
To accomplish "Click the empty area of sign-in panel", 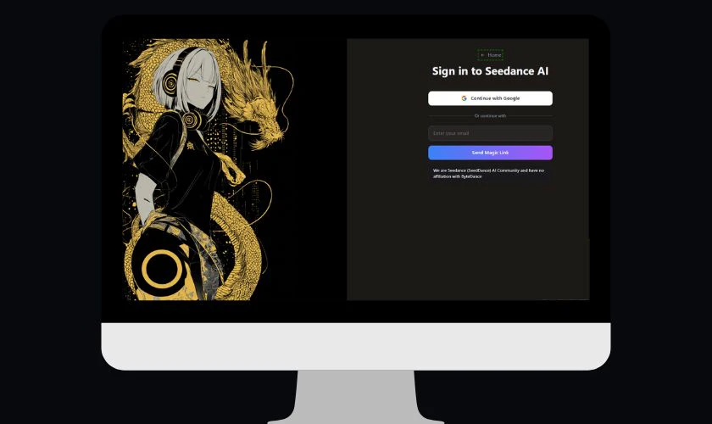I will coord(466,246).
